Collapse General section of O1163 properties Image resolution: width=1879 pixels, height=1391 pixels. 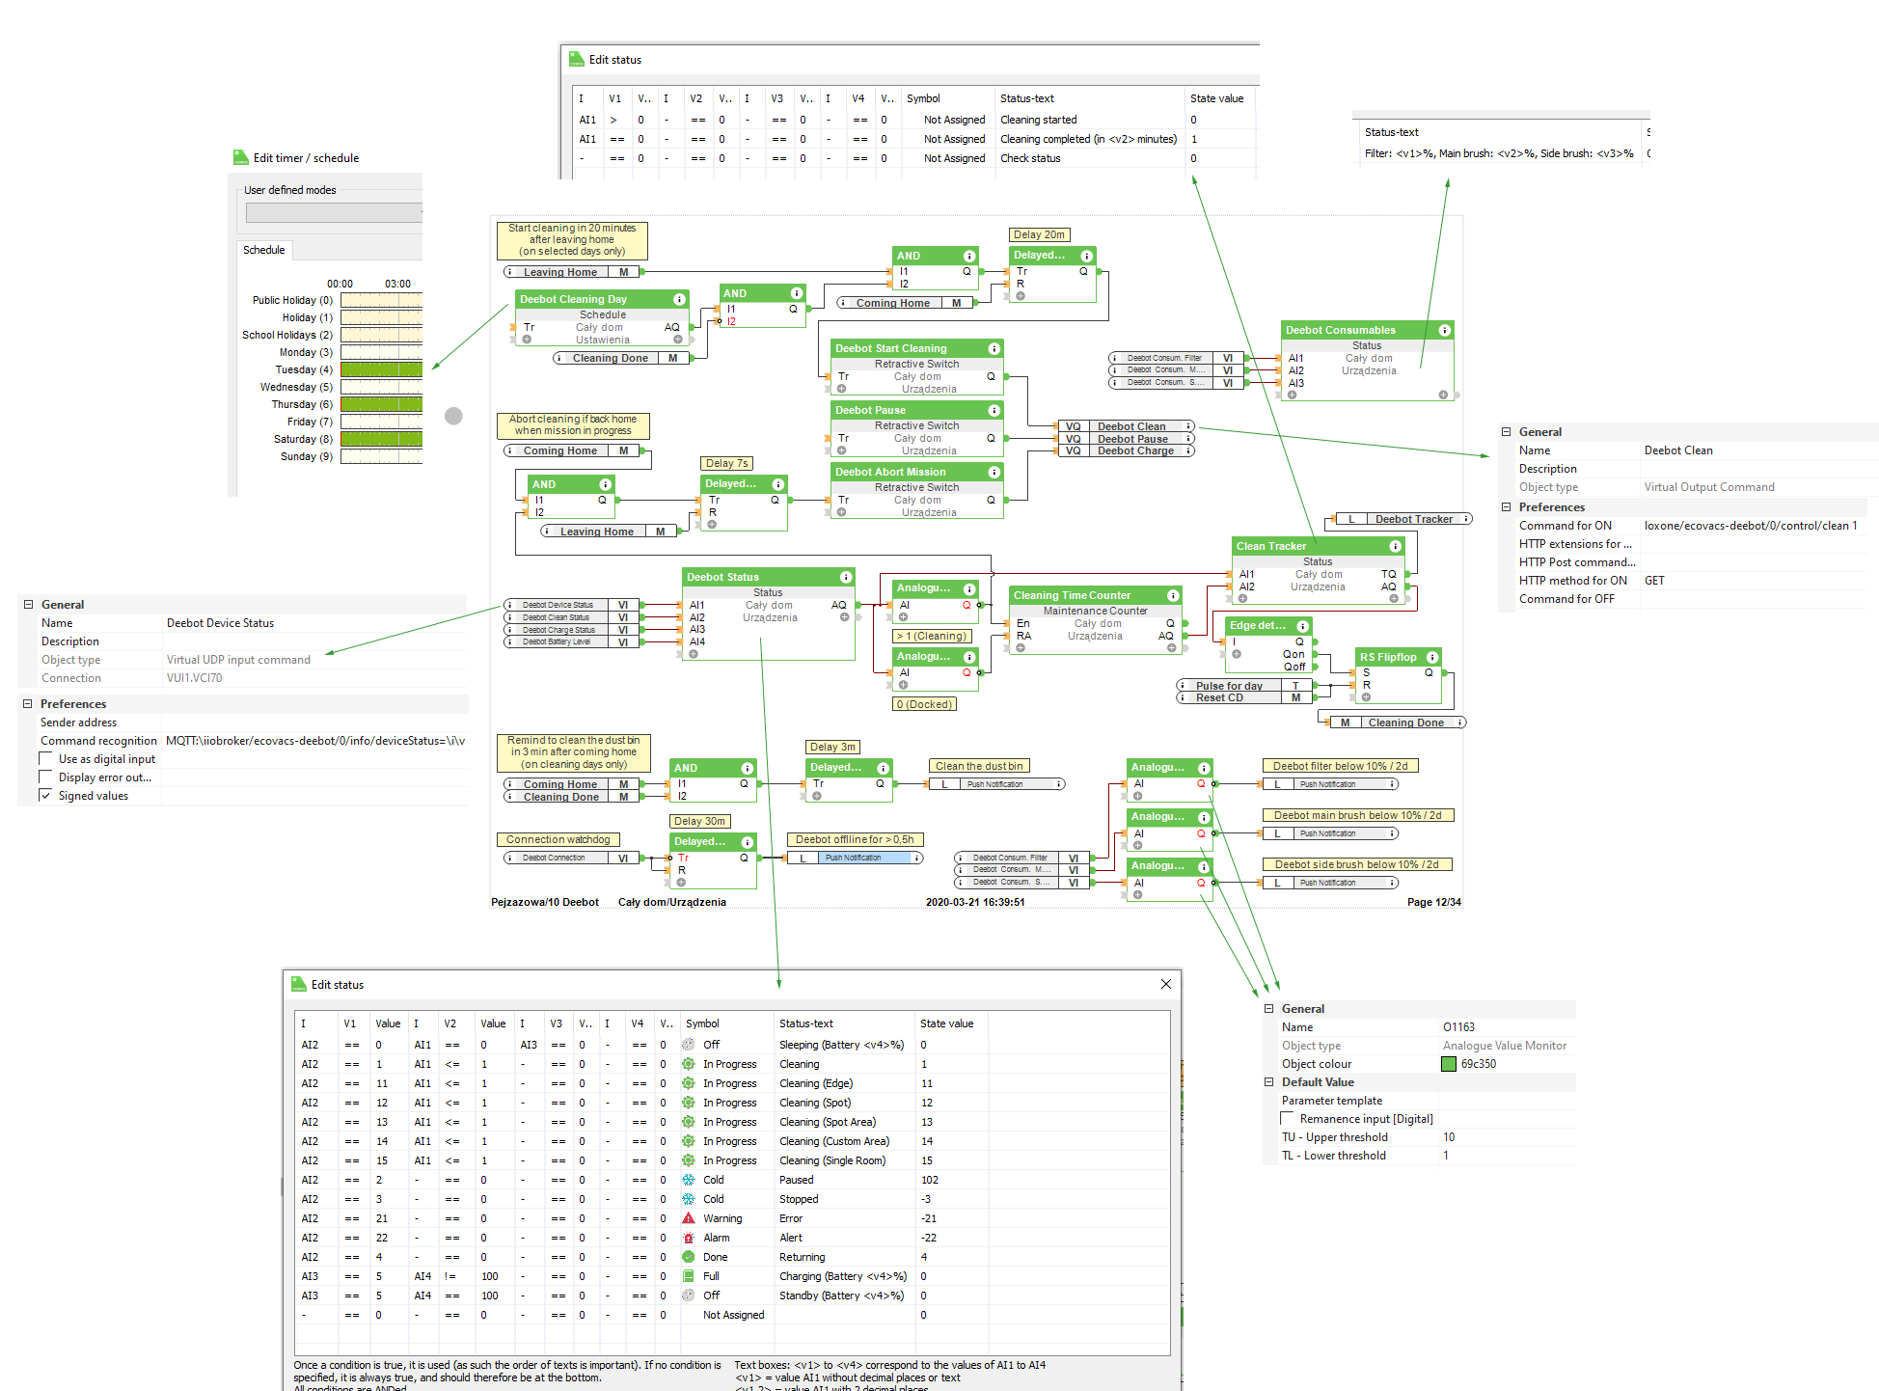[1269, 1009]
